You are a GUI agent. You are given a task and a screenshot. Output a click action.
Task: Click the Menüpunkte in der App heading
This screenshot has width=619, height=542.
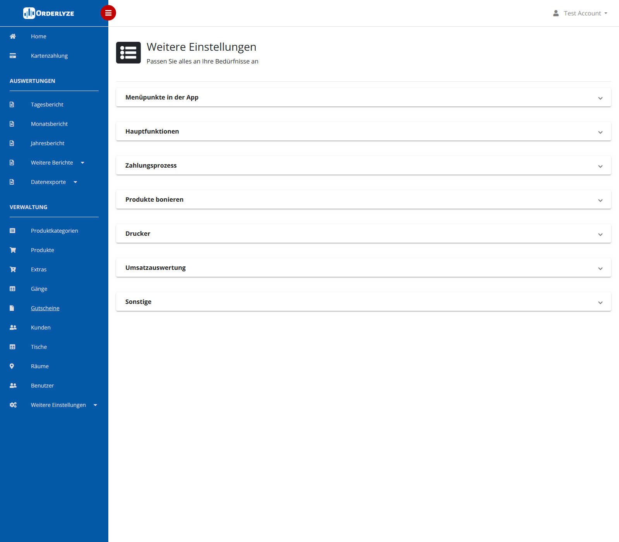[x=162, y=97]
